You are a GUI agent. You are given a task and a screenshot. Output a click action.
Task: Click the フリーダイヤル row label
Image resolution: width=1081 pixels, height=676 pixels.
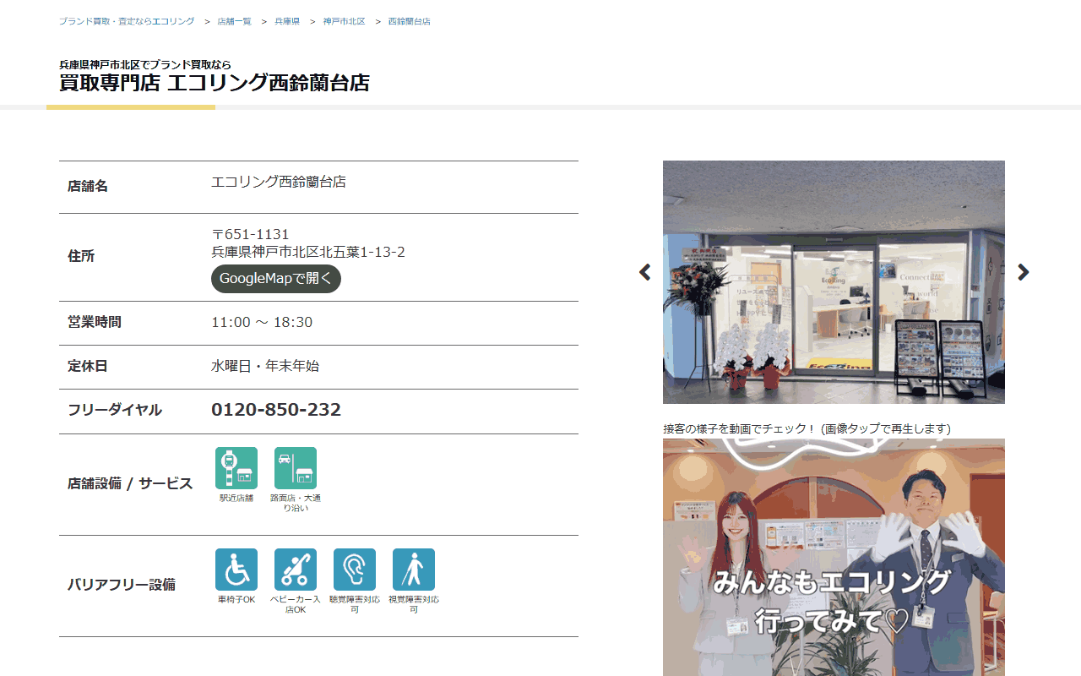115,410
